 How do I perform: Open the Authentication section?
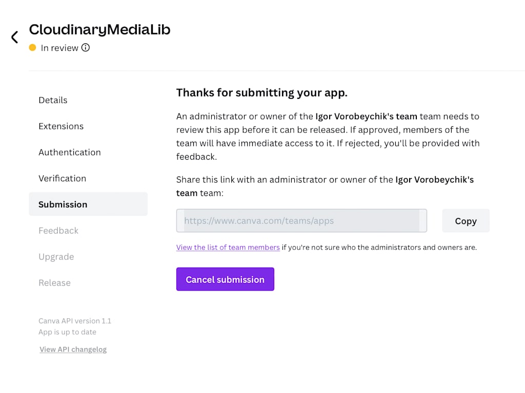70,152
